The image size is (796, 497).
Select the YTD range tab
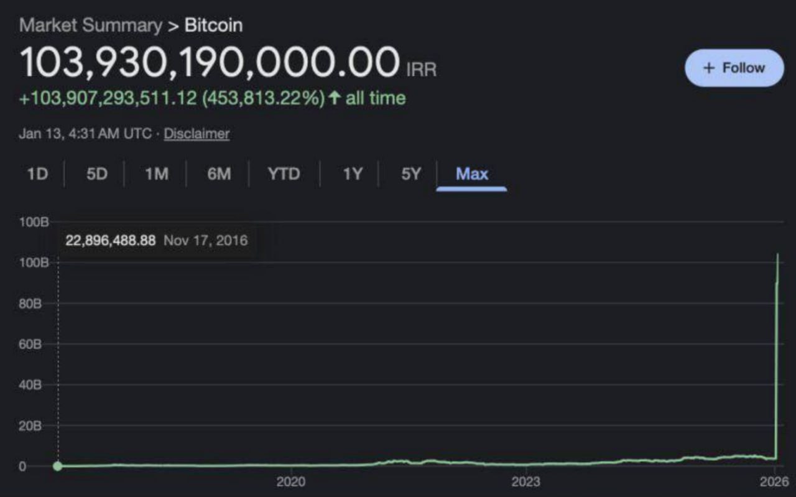[x=284, y=174]
